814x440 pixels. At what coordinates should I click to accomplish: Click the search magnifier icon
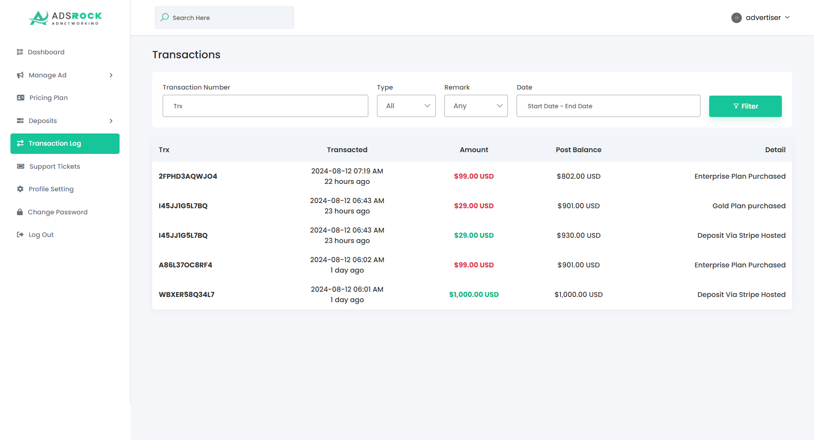point(165,17)
